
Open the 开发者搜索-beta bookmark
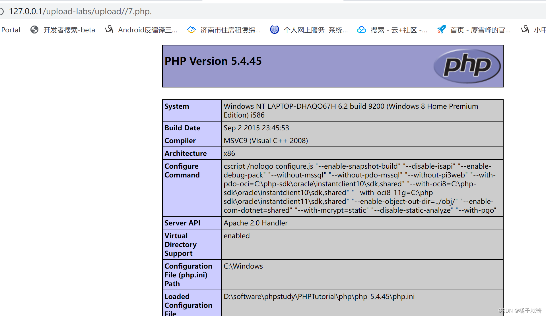coord(69,30)
